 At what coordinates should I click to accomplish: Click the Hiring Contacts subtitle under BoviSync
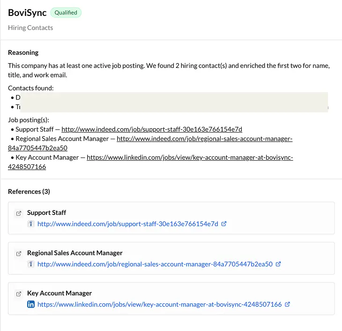(30, 28)
